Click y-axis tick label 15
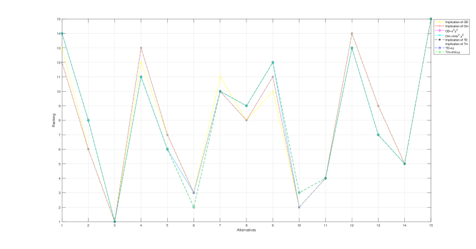 point(59,19)
